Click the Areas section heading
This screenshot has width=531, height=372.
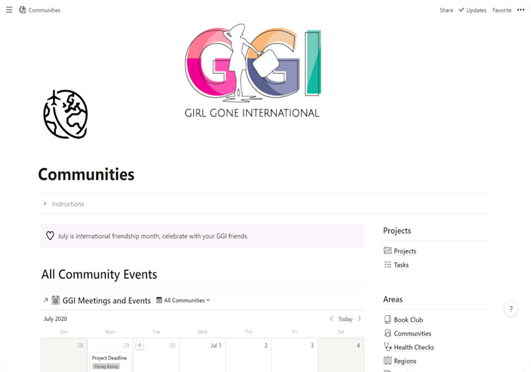tap(393, 299)
